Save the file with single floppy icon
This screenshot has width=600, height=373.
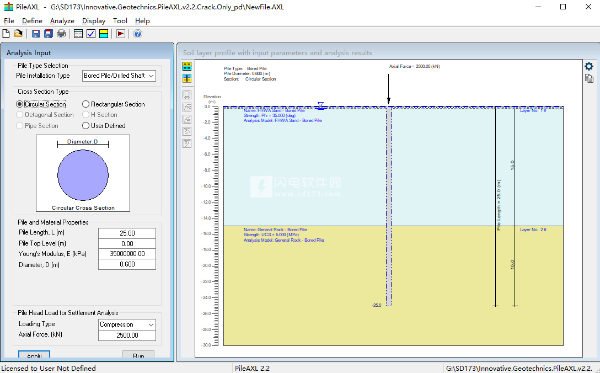[x=36, y=34]
